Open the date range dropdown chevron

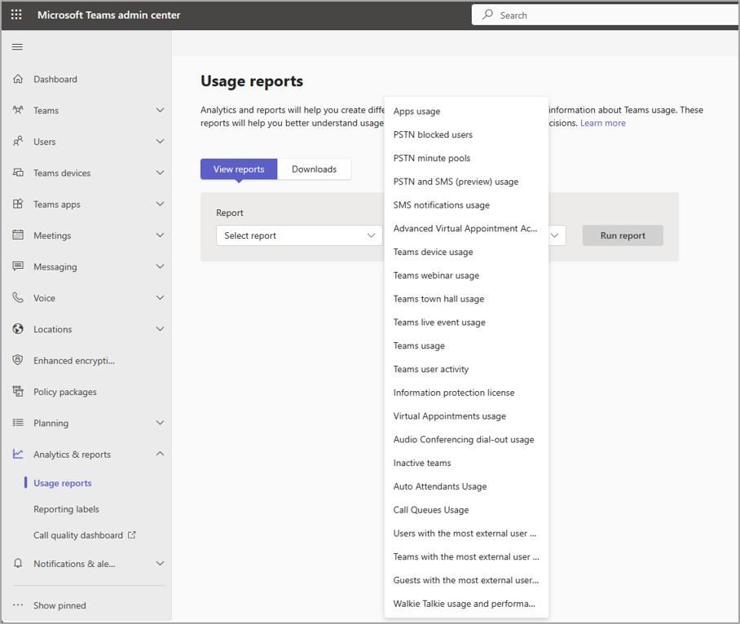click(x=555, y=235)
